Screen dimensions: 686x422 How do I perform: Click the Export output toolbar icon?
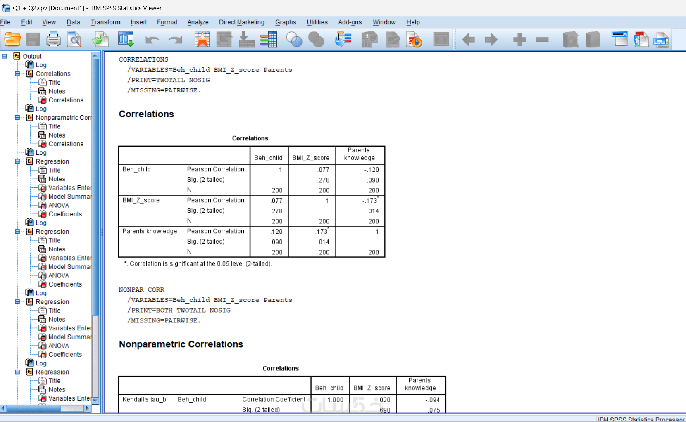pyautogui.click(x=100, y=40)
